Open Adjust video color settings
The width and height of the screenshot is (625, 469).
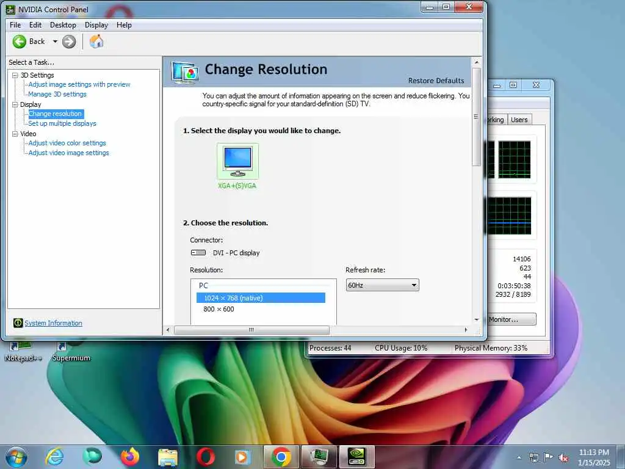67,143
